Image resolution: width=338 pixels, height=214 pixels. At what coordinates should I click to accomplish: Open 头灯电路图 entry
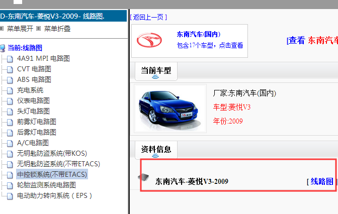point(33,111)
